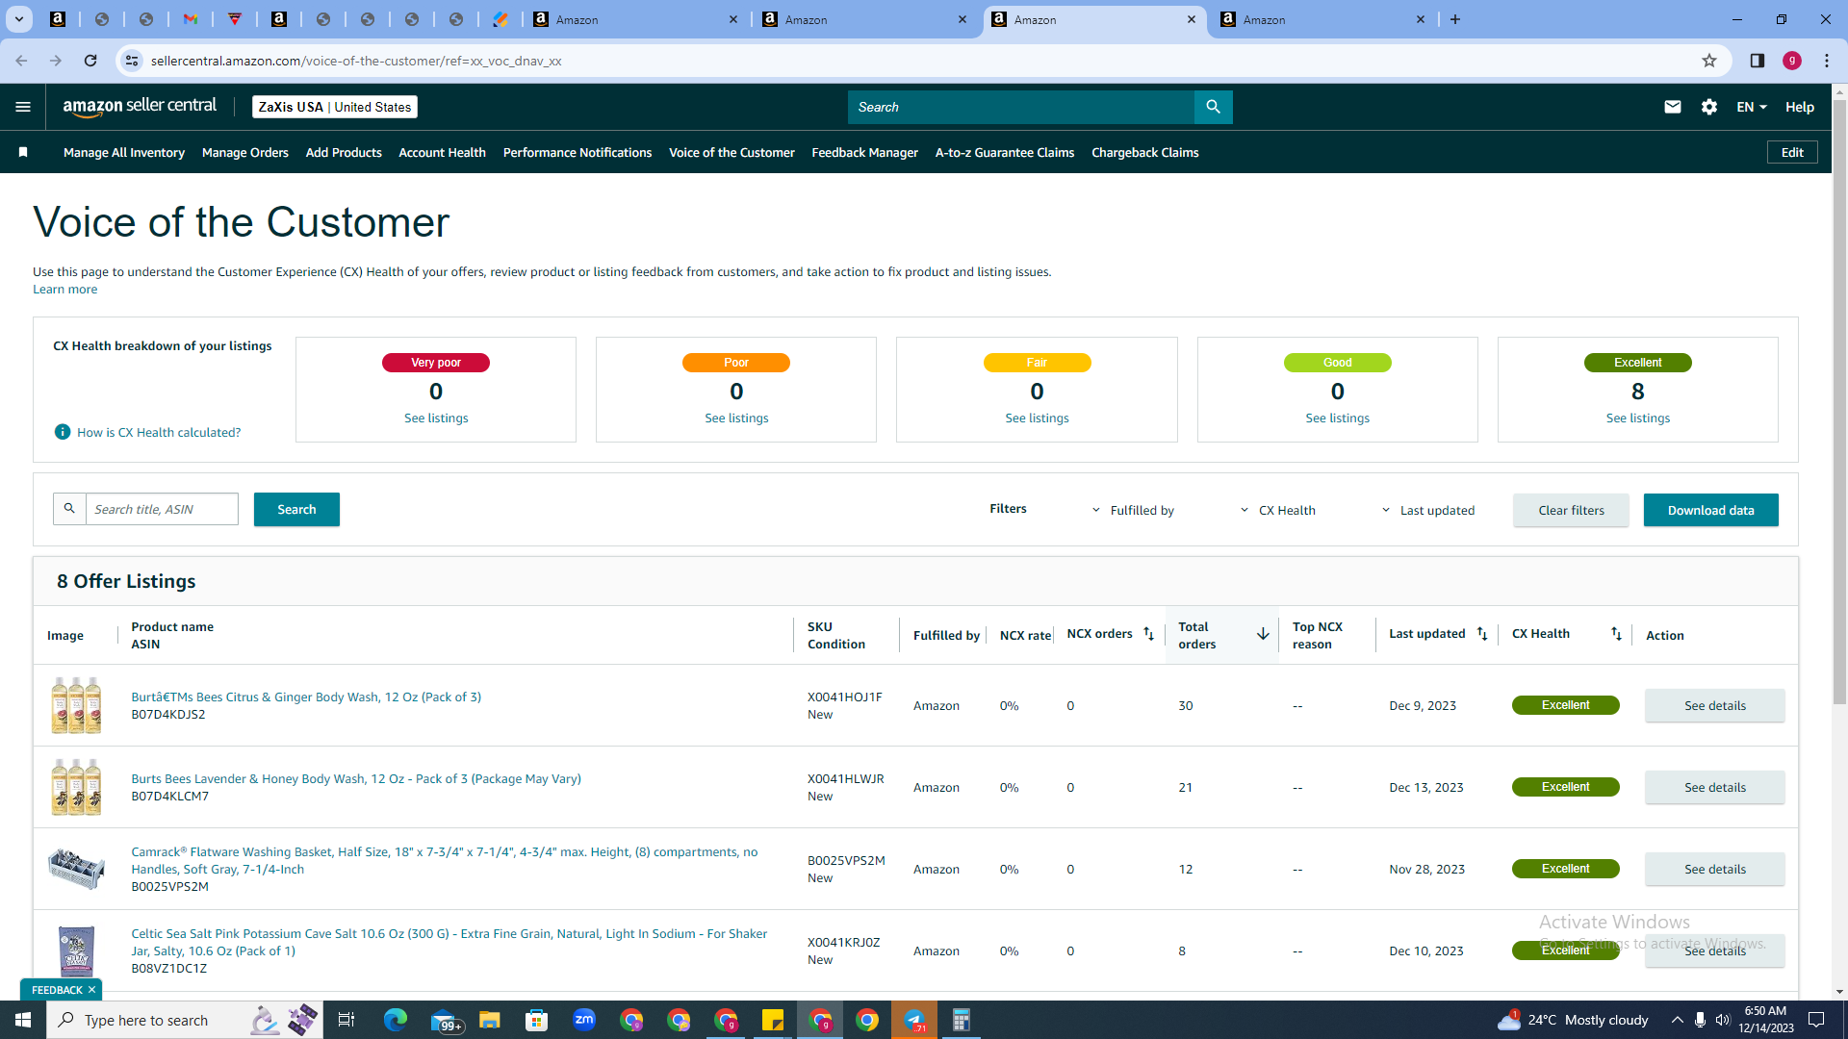Screen dimensions: 1848x1039
Task: Click the magnifier icon in title search box
Action: pos(69,509)
